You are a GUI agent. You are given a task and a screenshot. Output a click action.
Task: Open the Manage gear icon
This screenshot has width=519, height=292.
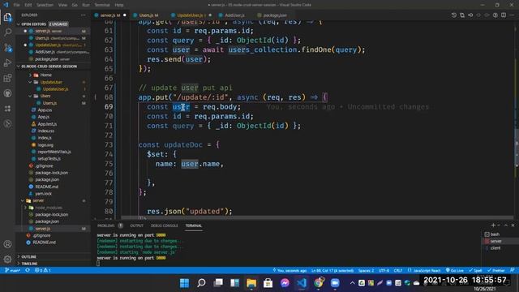7,259
